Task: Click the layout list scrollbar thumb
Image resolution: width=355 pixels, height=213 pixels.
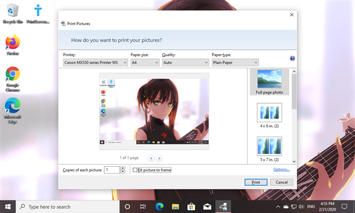Action: (294, 92)
